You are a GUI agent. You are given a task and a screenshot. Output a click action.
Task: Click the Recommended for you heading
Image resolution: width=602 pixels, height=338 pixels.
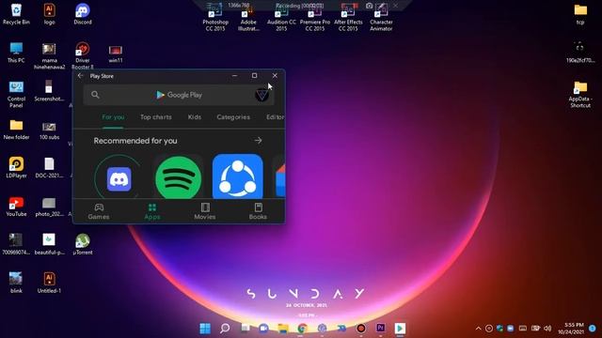pos(135,141)
